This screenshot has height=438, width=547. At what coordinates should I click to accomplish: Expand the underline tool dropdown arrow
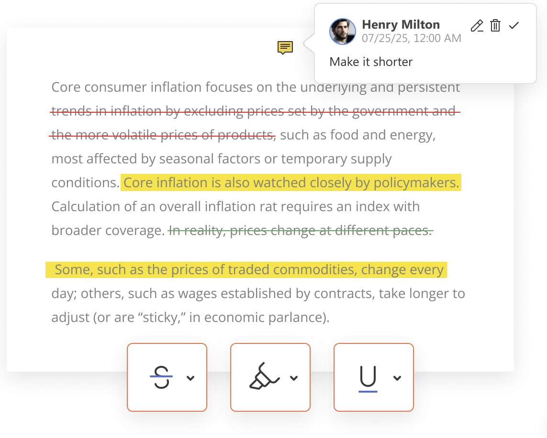click(x=397, y=378)
